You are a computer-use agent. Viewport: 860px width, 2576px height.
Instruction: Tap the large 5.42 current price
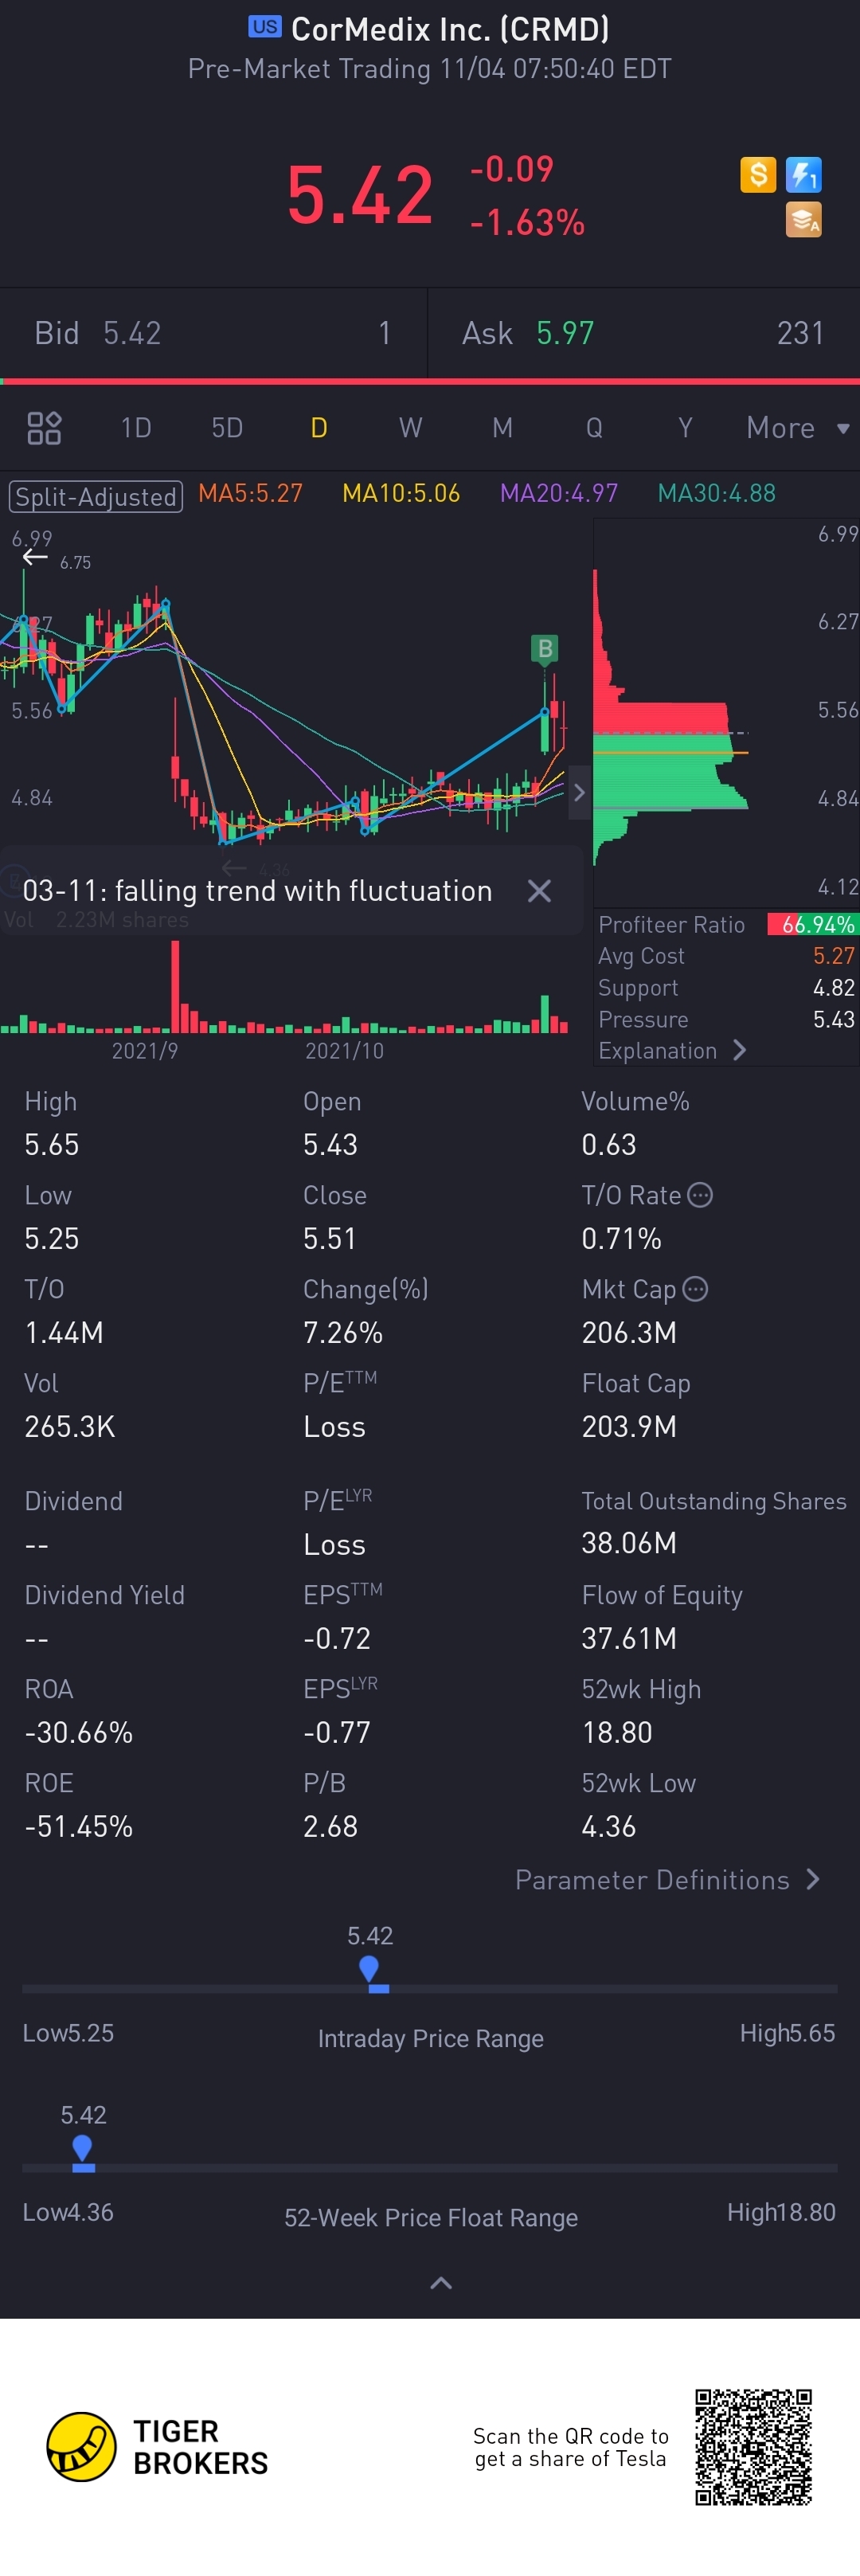pyautogui.click(x=360, y=195)
